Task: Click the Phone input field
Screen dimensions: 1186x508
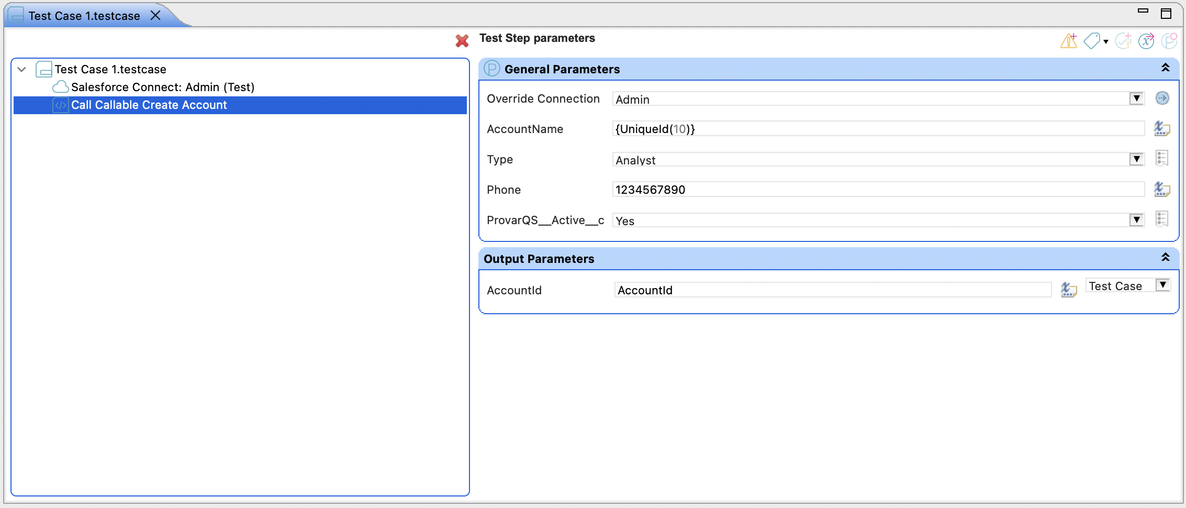Action: tap(837, 190)
